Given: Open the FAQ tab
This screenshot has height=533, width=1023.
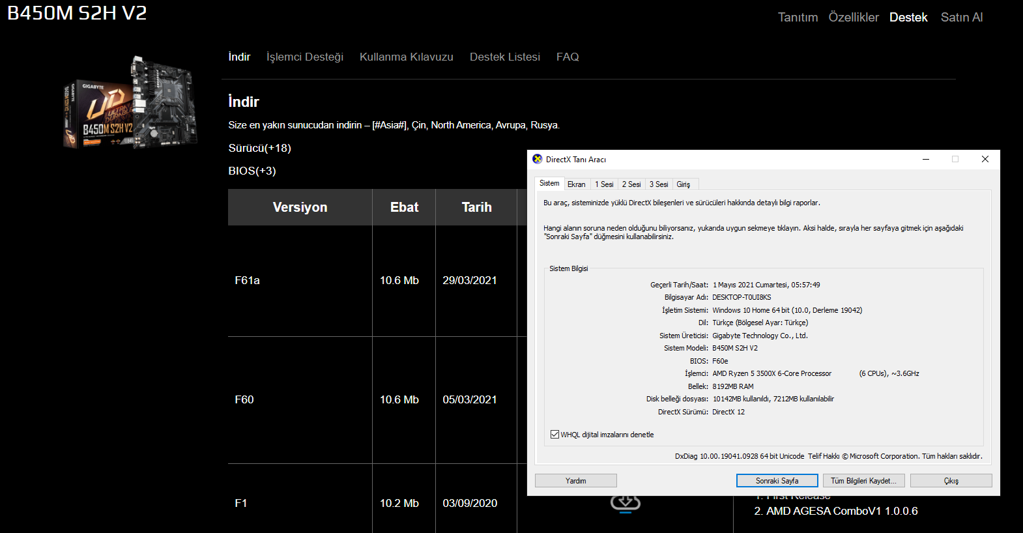Looking at the screenshot, I should (568, 57).
